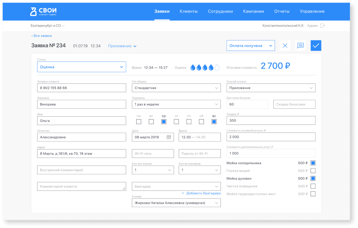
Task: Click the blue checkmark confirm button
Action: pyautogui.click(x=316, y=46)
